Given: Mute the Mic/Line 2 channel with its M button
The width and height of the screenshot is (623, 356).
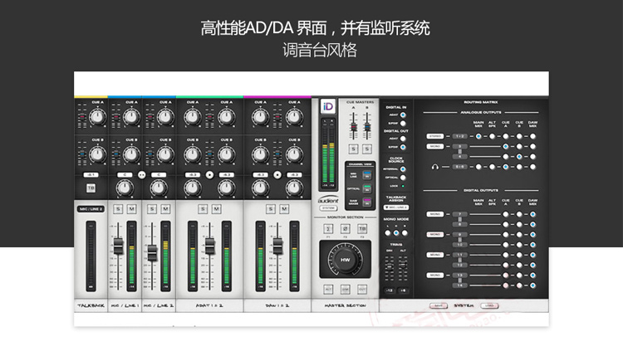Looking at the screenshot, I should (165, 209).
